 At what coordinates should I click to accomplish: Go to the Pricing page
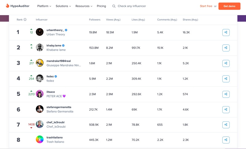pyautogui.click(x=101, y=6)
